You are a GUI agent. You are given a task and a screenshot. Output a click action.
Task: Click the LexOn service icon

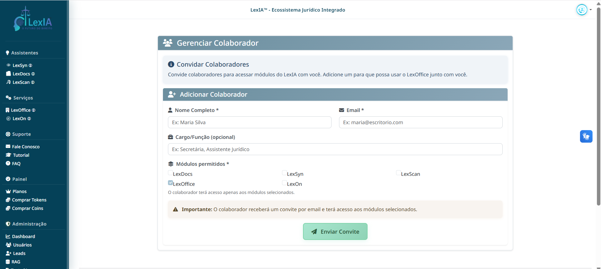pos(8,119)
